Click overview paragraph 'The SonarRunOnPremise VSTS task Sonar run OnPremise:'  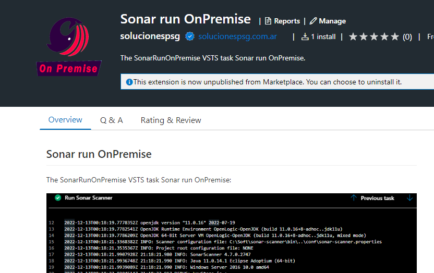coord(139,180)
